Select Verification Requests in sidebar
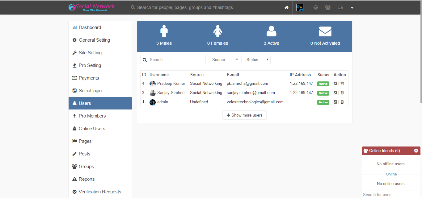The width and height of the screenshot is (422, 198). click(x=100, y=192)
